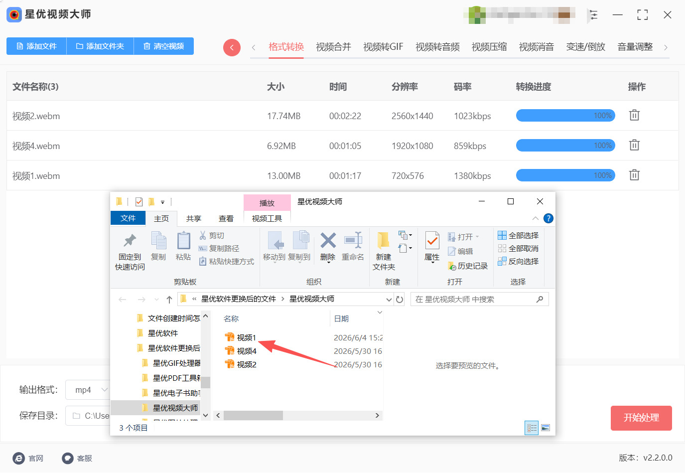Open the settings sliders icon in title bar
The image size is (685, 473).
(593, 15)
